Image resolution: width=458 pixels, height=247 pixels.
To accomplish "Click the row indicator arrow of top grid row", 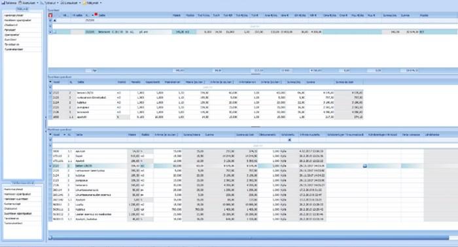I will click(x=50, y=32).
